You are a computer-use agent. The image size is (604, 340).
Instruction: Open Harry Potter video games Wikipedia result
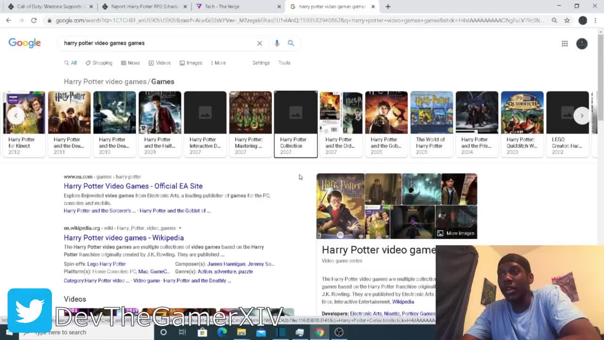coord(124,238)
